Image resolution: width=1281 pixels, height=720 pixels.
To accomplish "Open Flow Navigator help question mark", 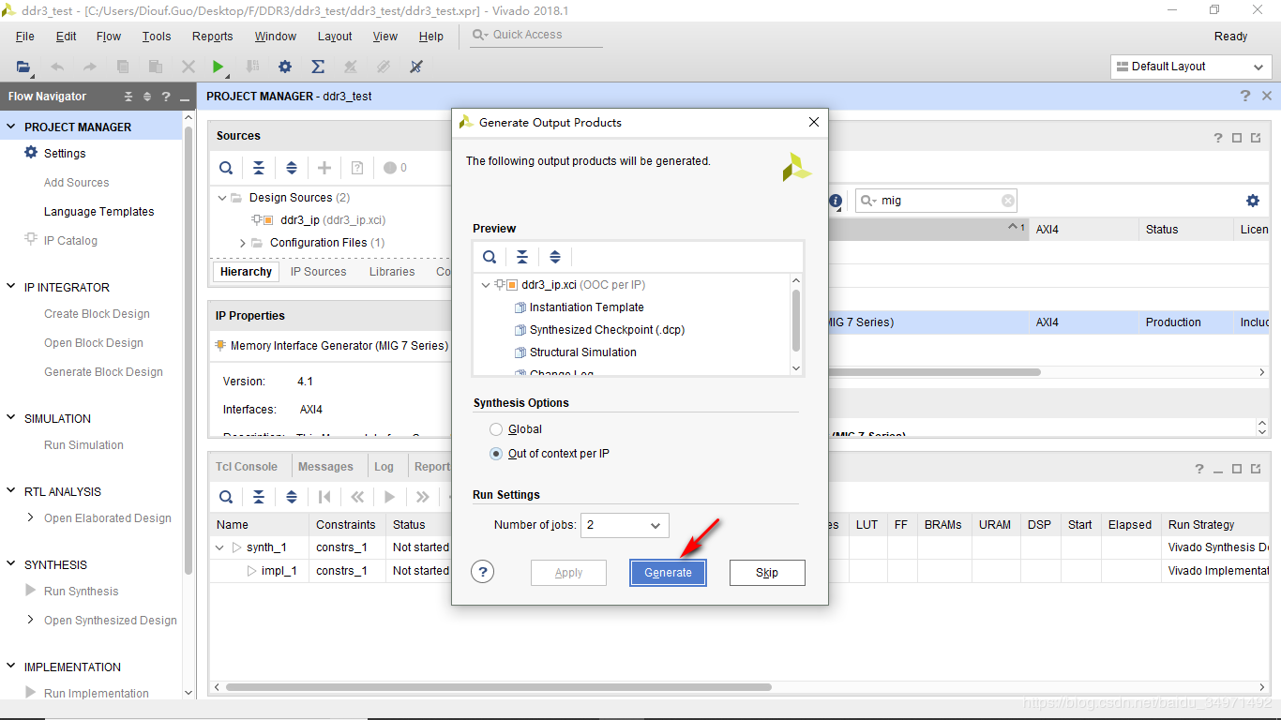I will [166, 97].
